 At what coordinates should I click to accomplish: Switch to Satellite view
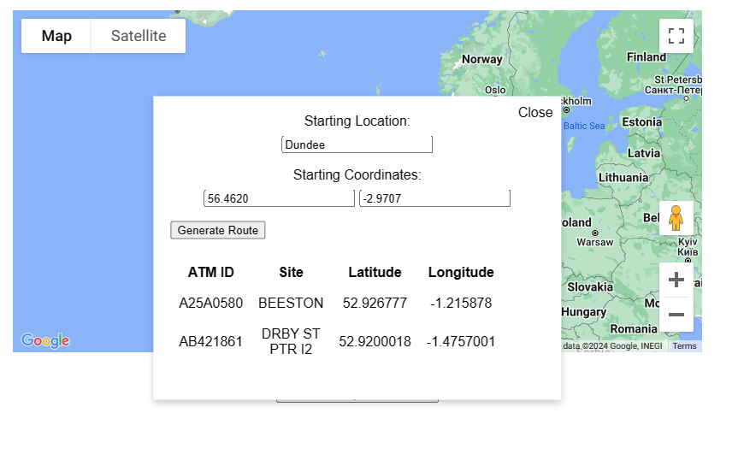coord(139,36)
